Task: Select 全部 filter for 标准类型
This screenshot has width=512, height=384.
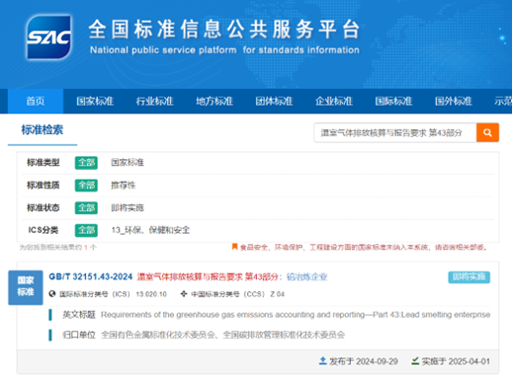Action: (x=86, y=163)
